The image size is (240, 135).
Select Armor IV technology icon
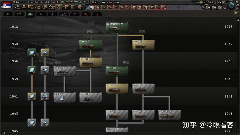[x=32, y=123]
